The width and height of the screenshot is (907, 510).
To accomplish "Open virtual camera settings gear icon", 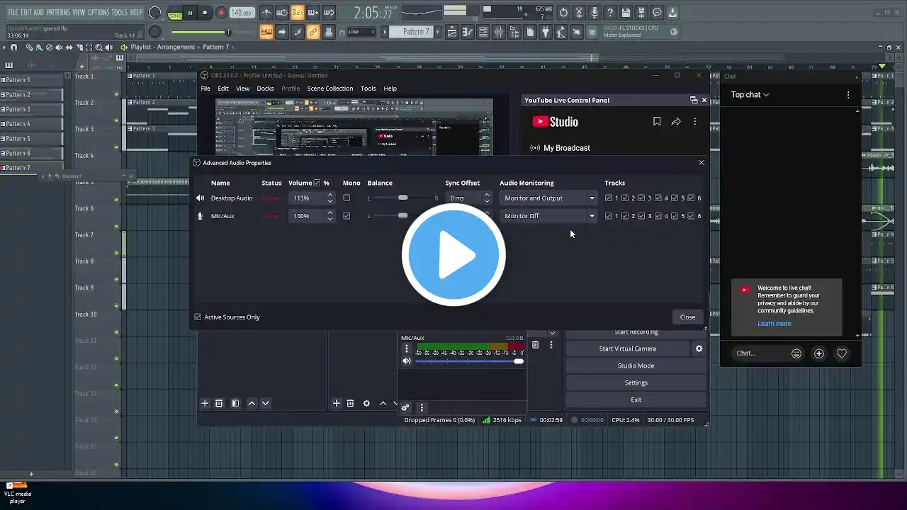I will [x=699, y=348].
